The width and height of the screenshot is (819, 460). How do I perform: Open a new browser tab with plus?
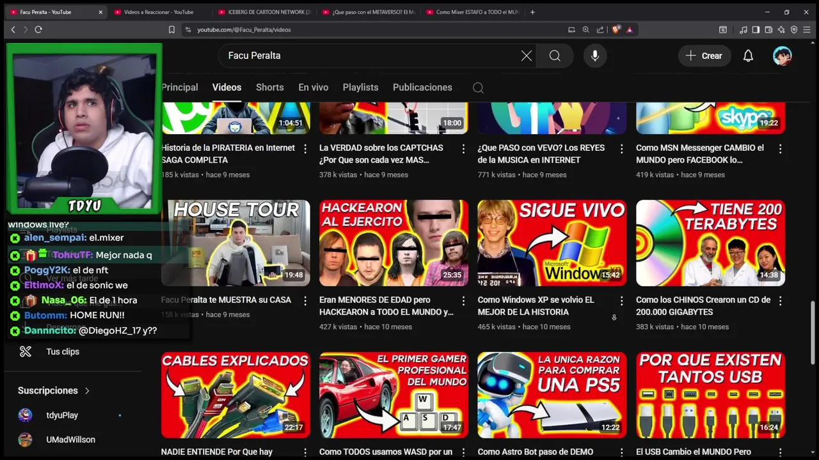[532, 11]
